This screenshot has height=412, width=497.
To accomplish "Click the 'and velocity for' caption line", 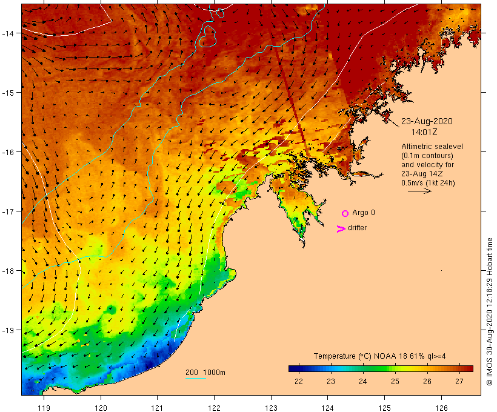I will click(x=427, y=164).
